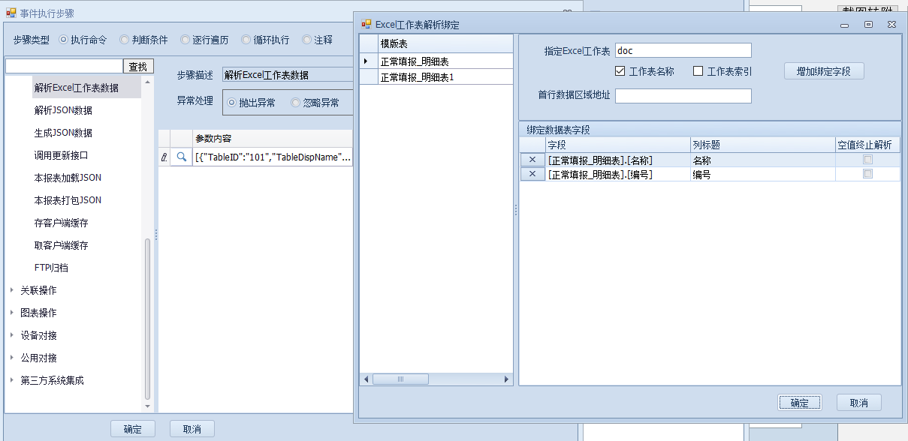Select 正常填报_明细表1 template row

coord(417,76)
